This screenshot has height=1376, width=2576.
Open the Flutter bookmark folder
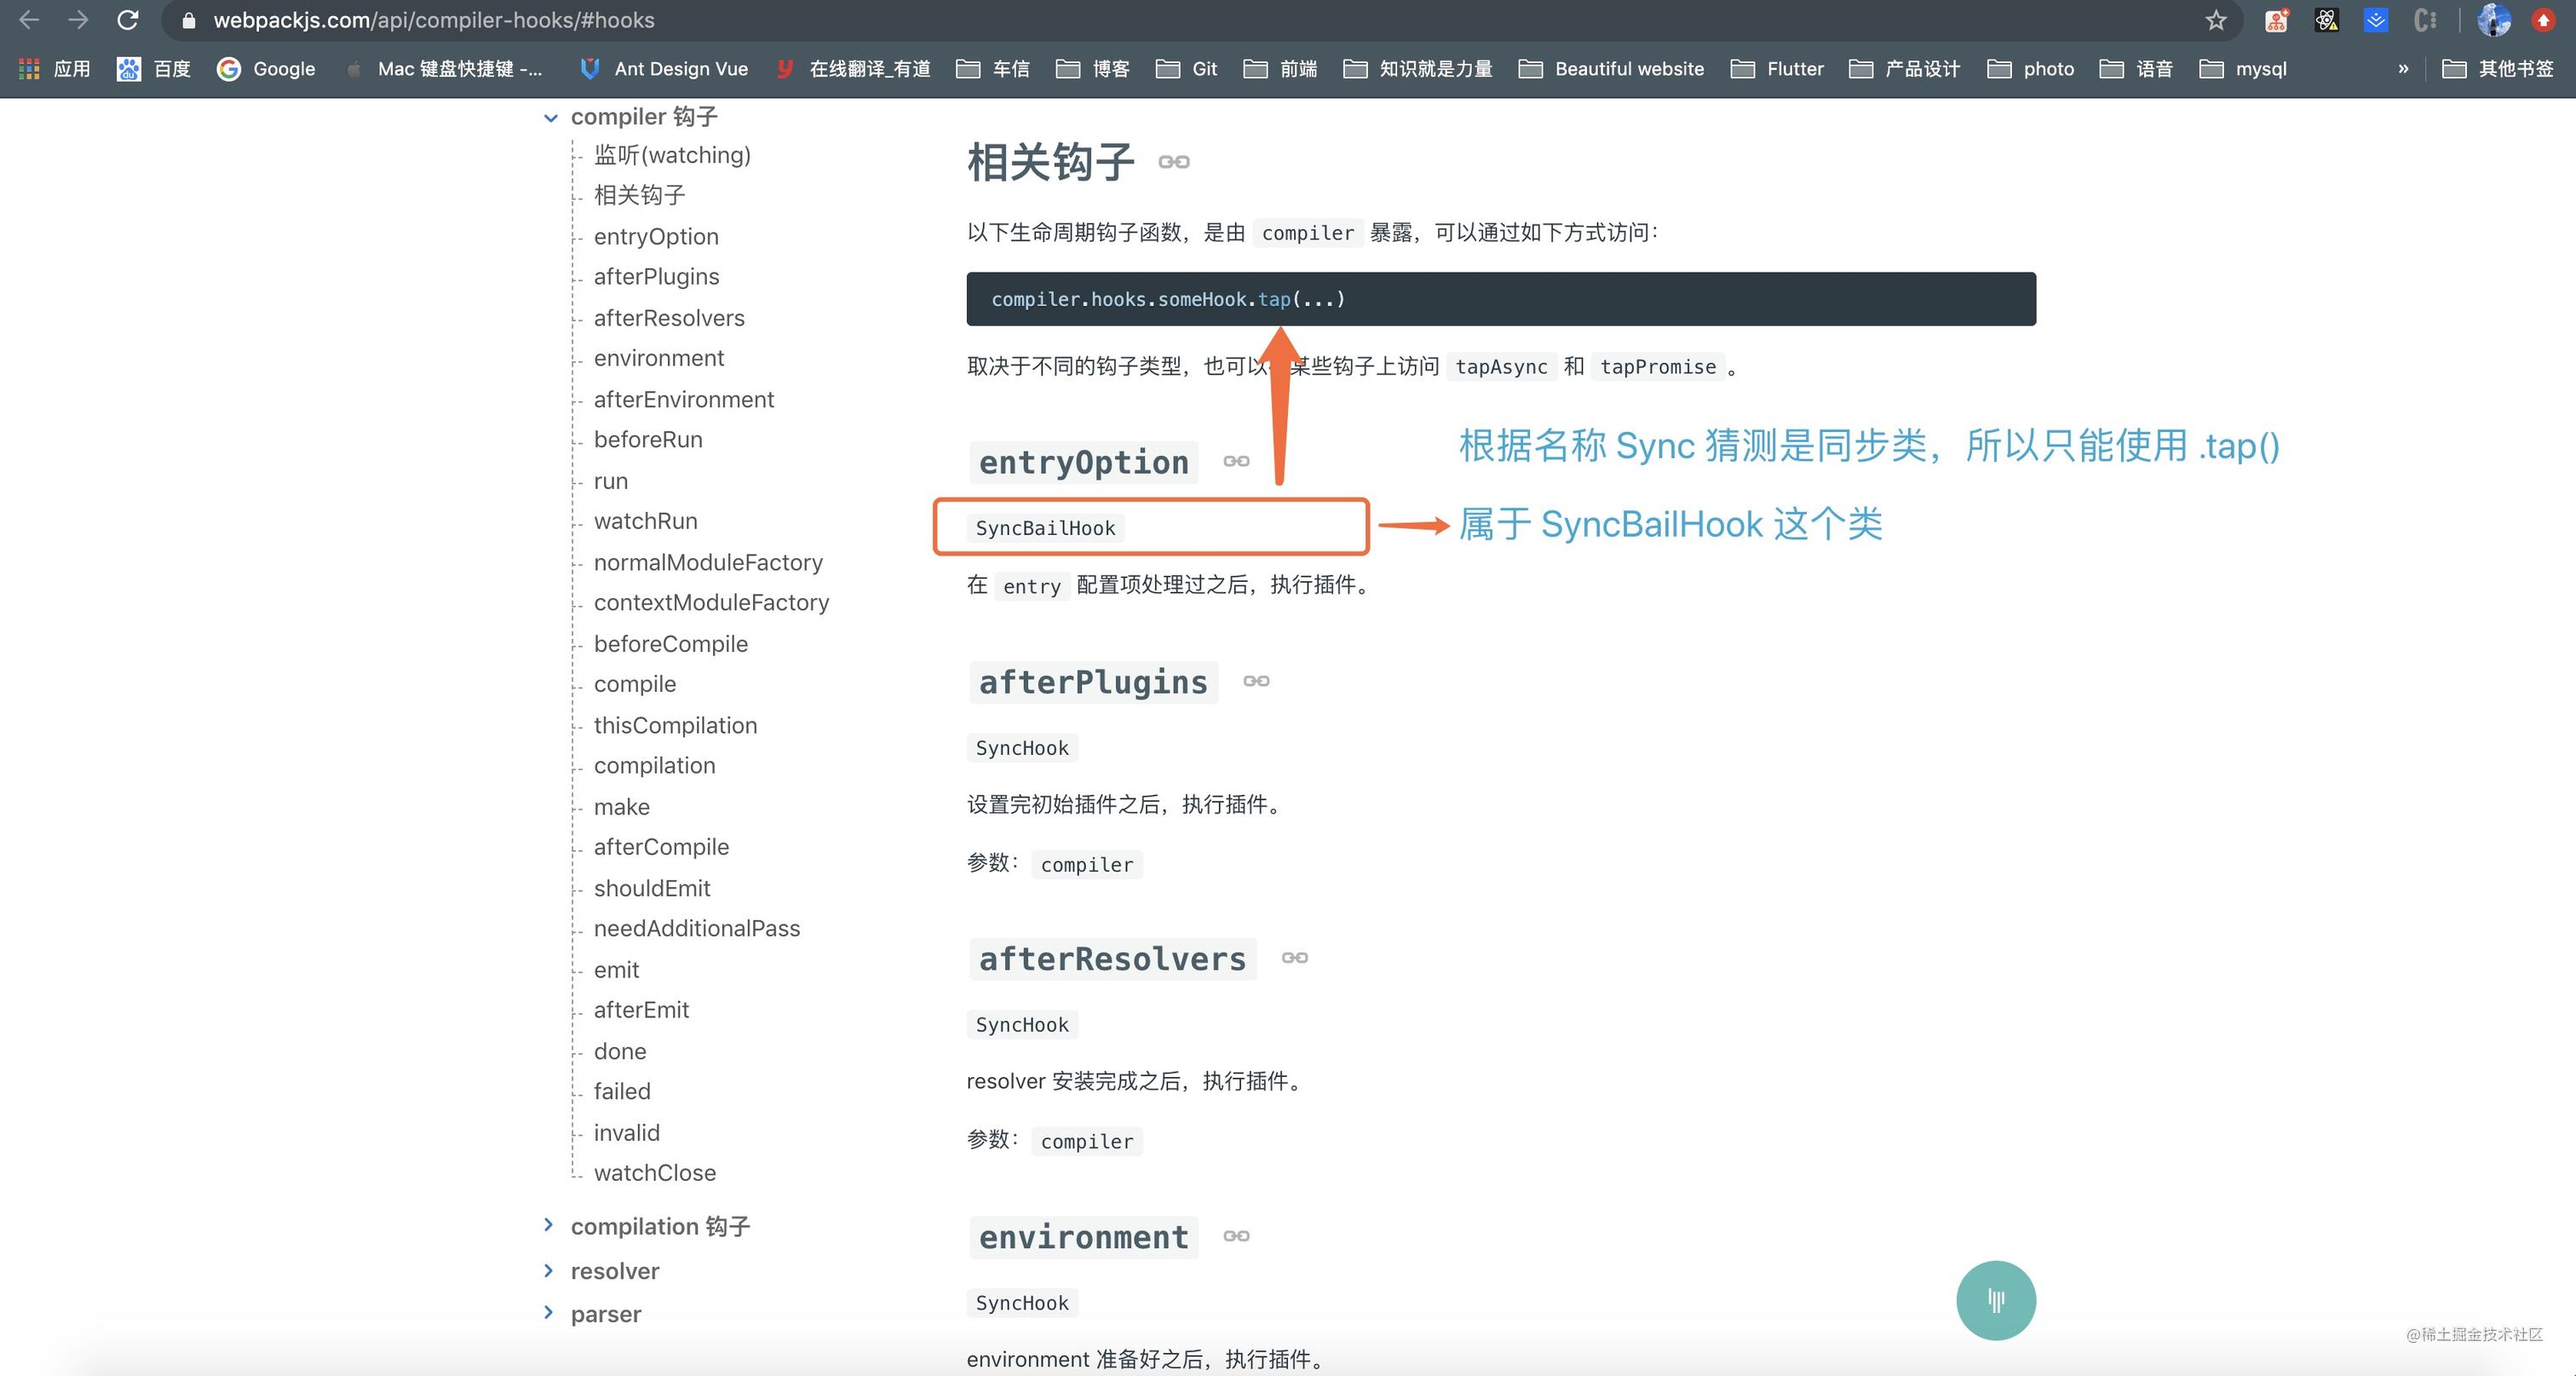click(x=1778, y=68)
